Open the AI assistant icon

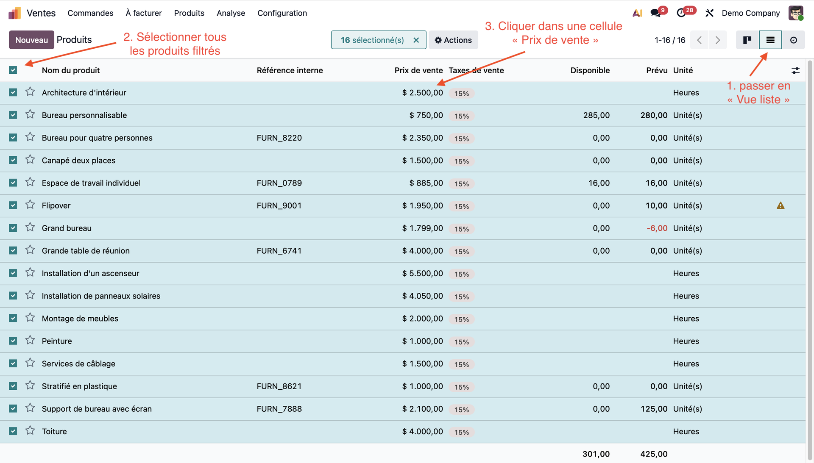click(x=637, y=13)
